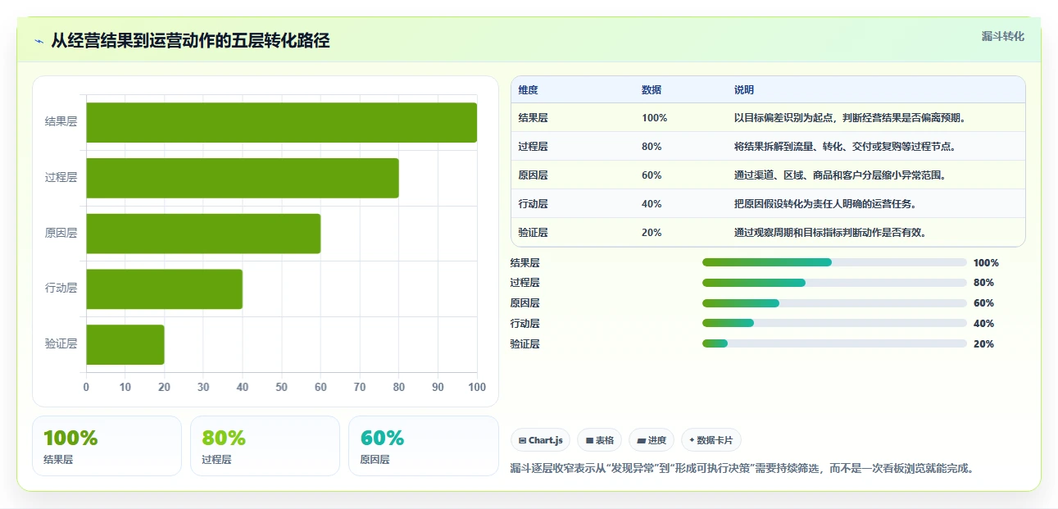Click the 原因层 cell in the table
1058x509 pixels.
(533, 175)
